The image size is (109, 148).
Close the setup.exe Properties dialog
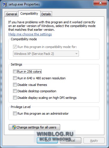pos(100,3)
